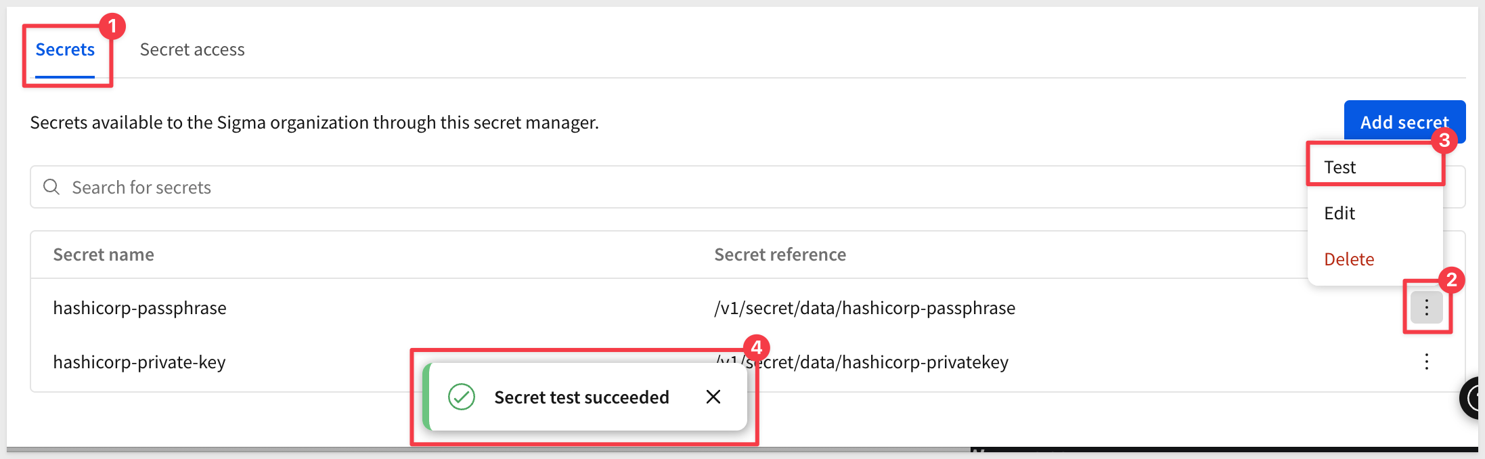Click the Secret test succeeded message text
Image resolution: width=1485 pixels, height=459 pixels.
point(581,397)
